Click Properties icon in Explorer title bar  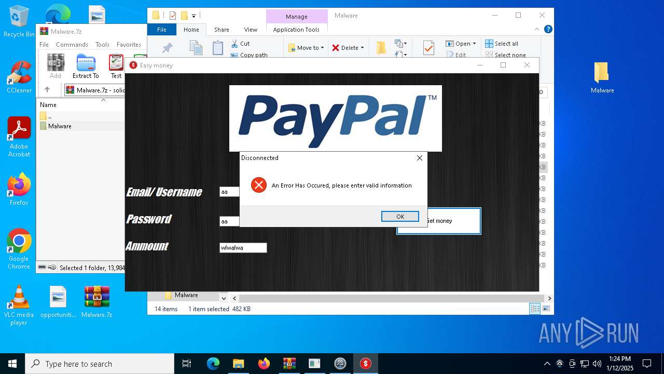pyautogui.click(x=173, y=16)
